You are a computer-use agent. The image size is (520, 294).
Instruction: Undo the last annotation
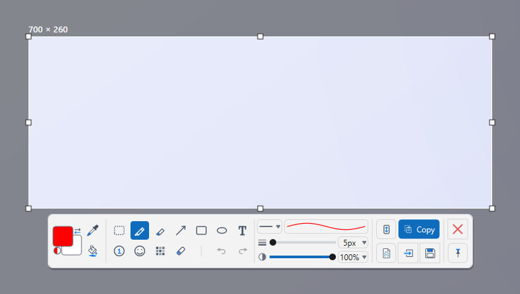coord(221,251)
